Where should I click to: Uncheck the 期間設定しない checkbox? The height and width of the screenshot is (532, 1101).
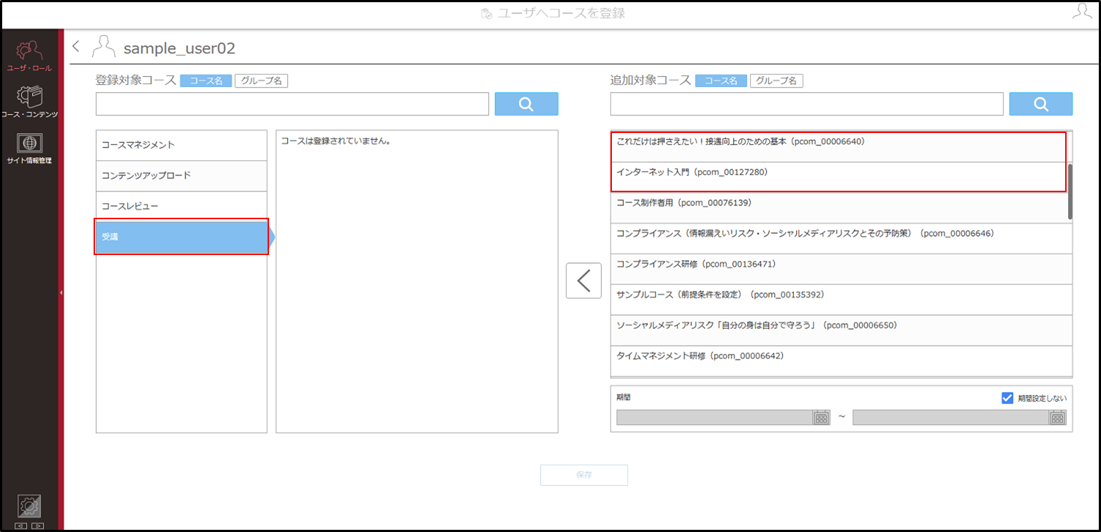[1007, 398]
